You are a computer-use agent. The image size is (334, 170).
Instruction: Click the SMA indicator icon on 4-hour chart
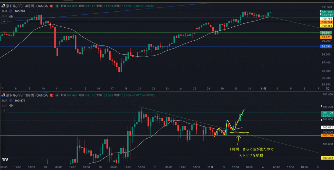[x=11, y=11]
